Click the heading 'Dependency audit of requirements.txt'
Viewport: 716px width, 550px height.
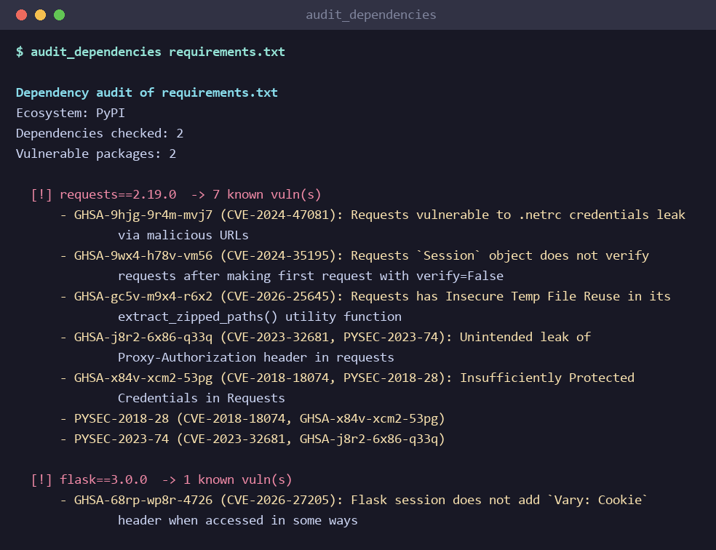pos(146,92)
